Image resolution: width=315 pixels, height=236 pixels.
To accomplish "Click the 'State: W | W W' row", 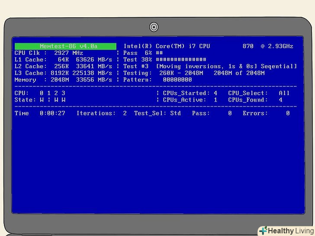I will (x=40, y=100).
